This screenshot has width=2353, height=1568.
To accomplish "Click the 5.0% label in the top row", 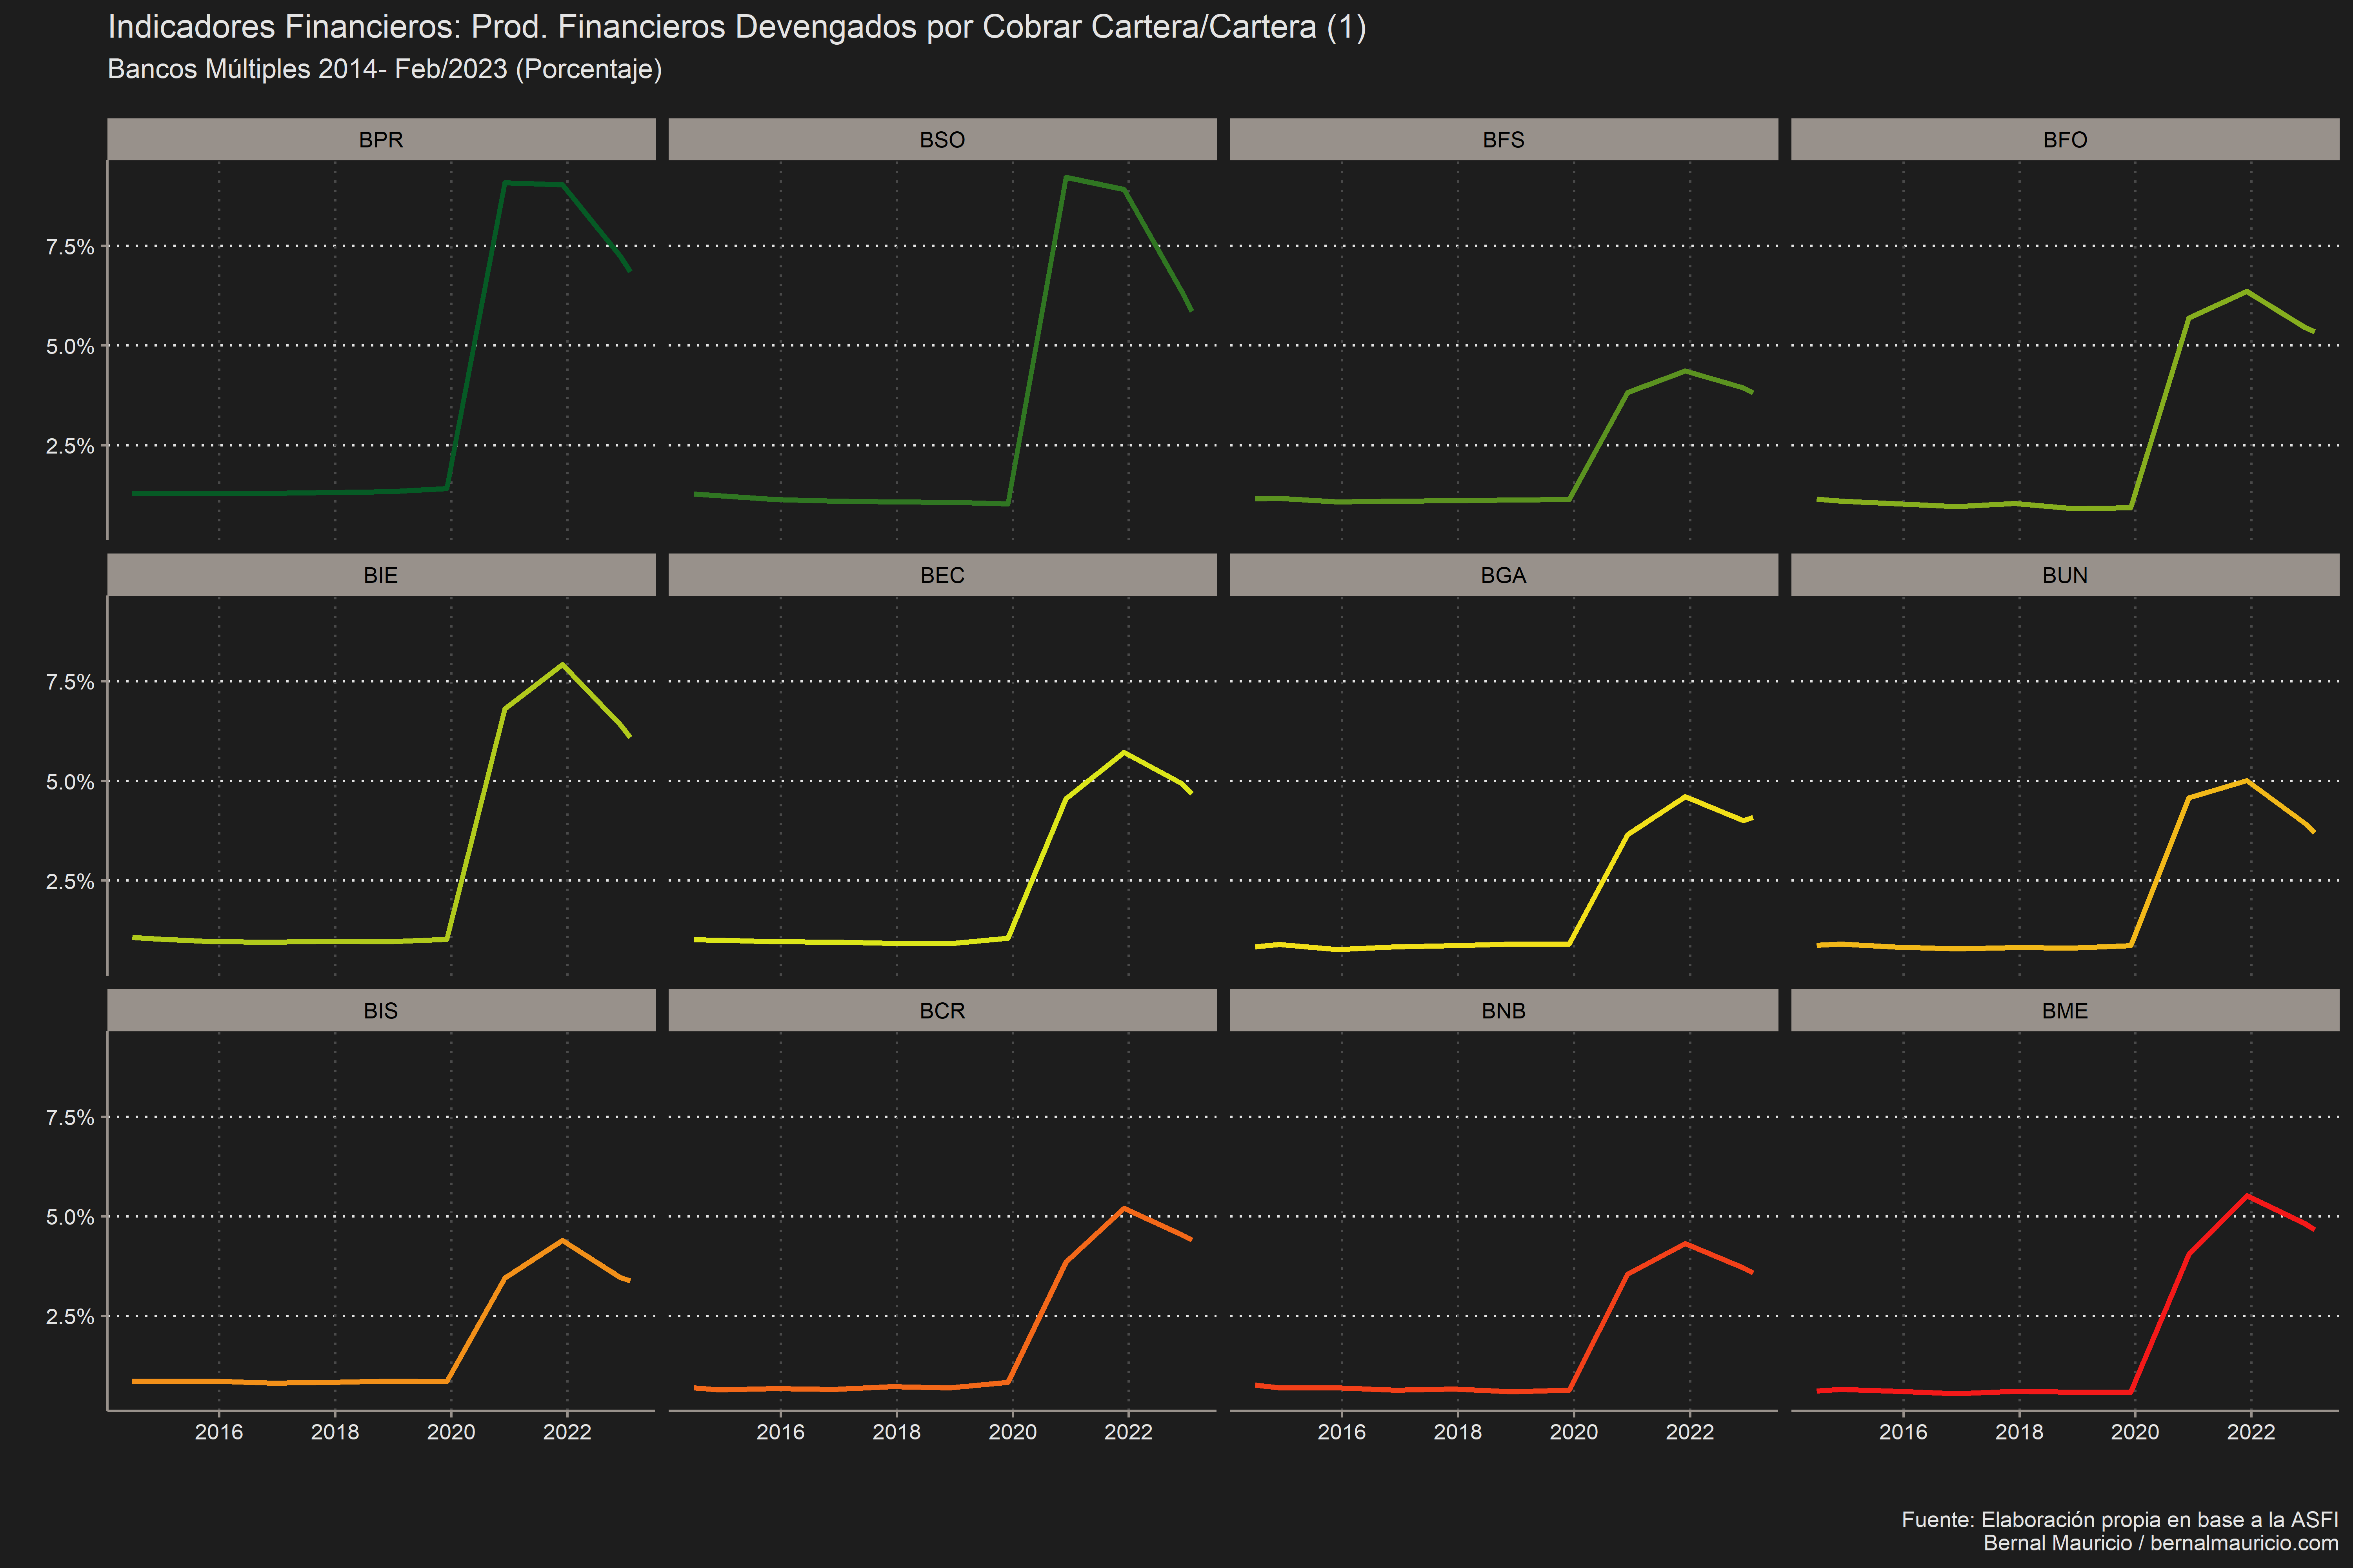I will tap(70, 346).
